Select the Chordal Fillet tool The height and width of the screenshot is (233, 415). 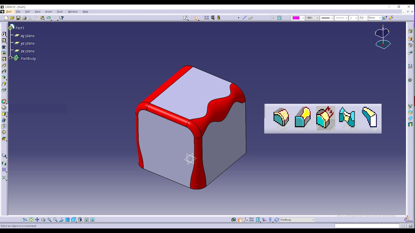click(325, 117)
